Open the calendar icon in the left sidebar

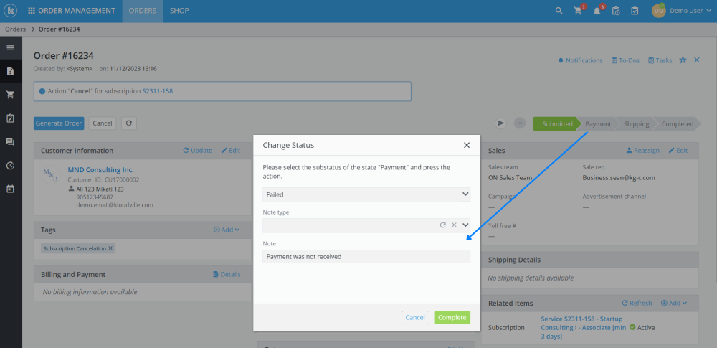pos(11,189)
